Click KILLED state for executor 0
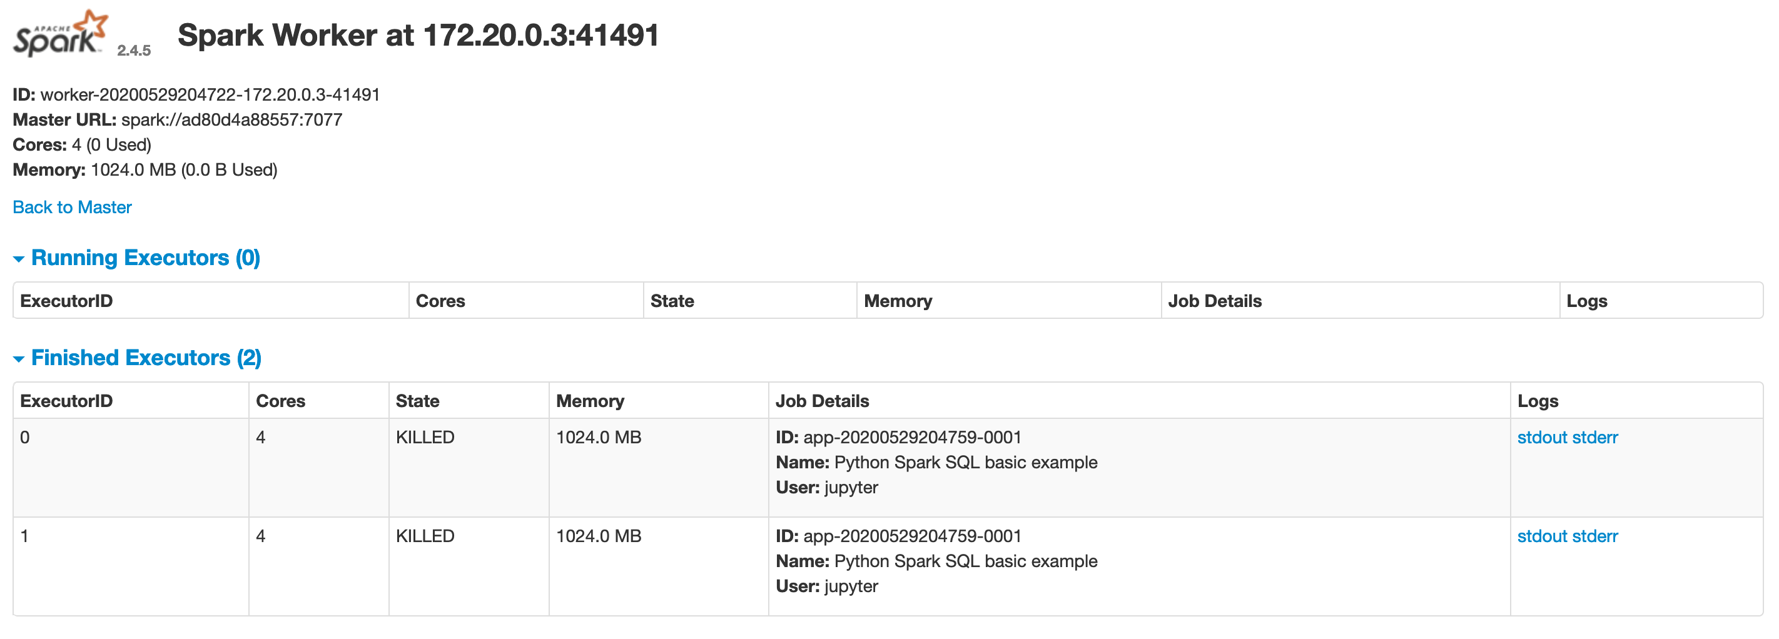This screenshot has height=639, width=1779. (x=425, y=438)
